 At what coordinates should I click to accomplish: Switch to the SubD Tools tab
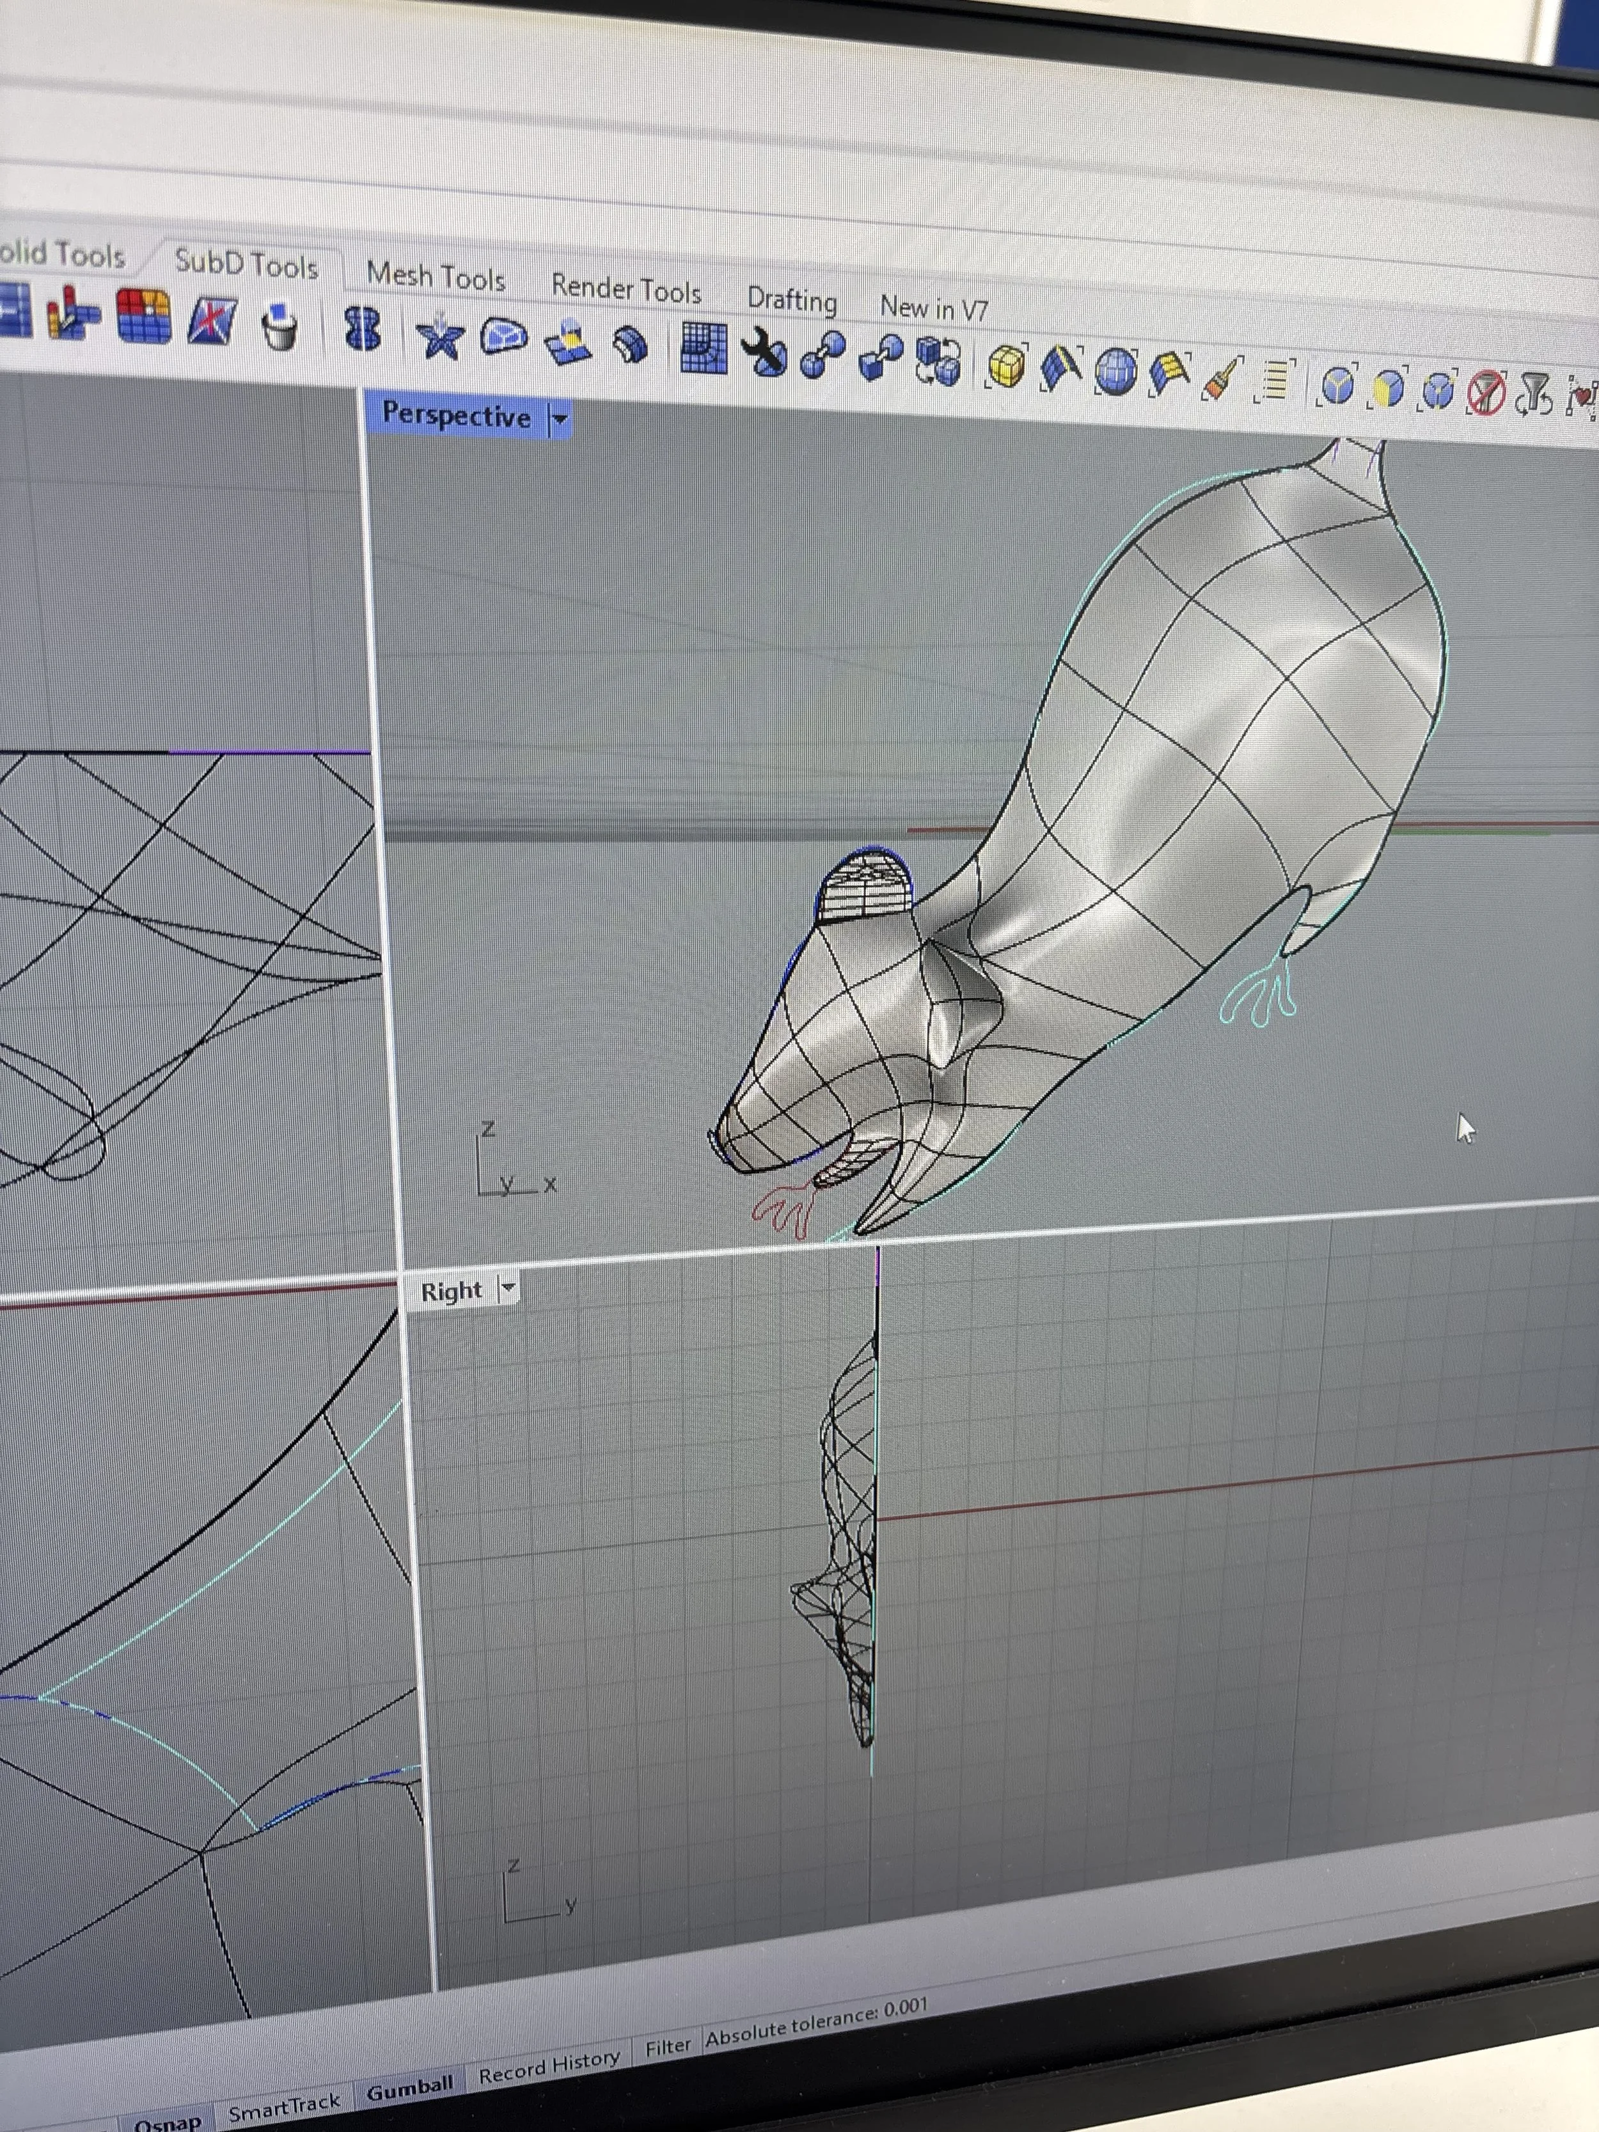pyautogui.click(x=246, y=264)
